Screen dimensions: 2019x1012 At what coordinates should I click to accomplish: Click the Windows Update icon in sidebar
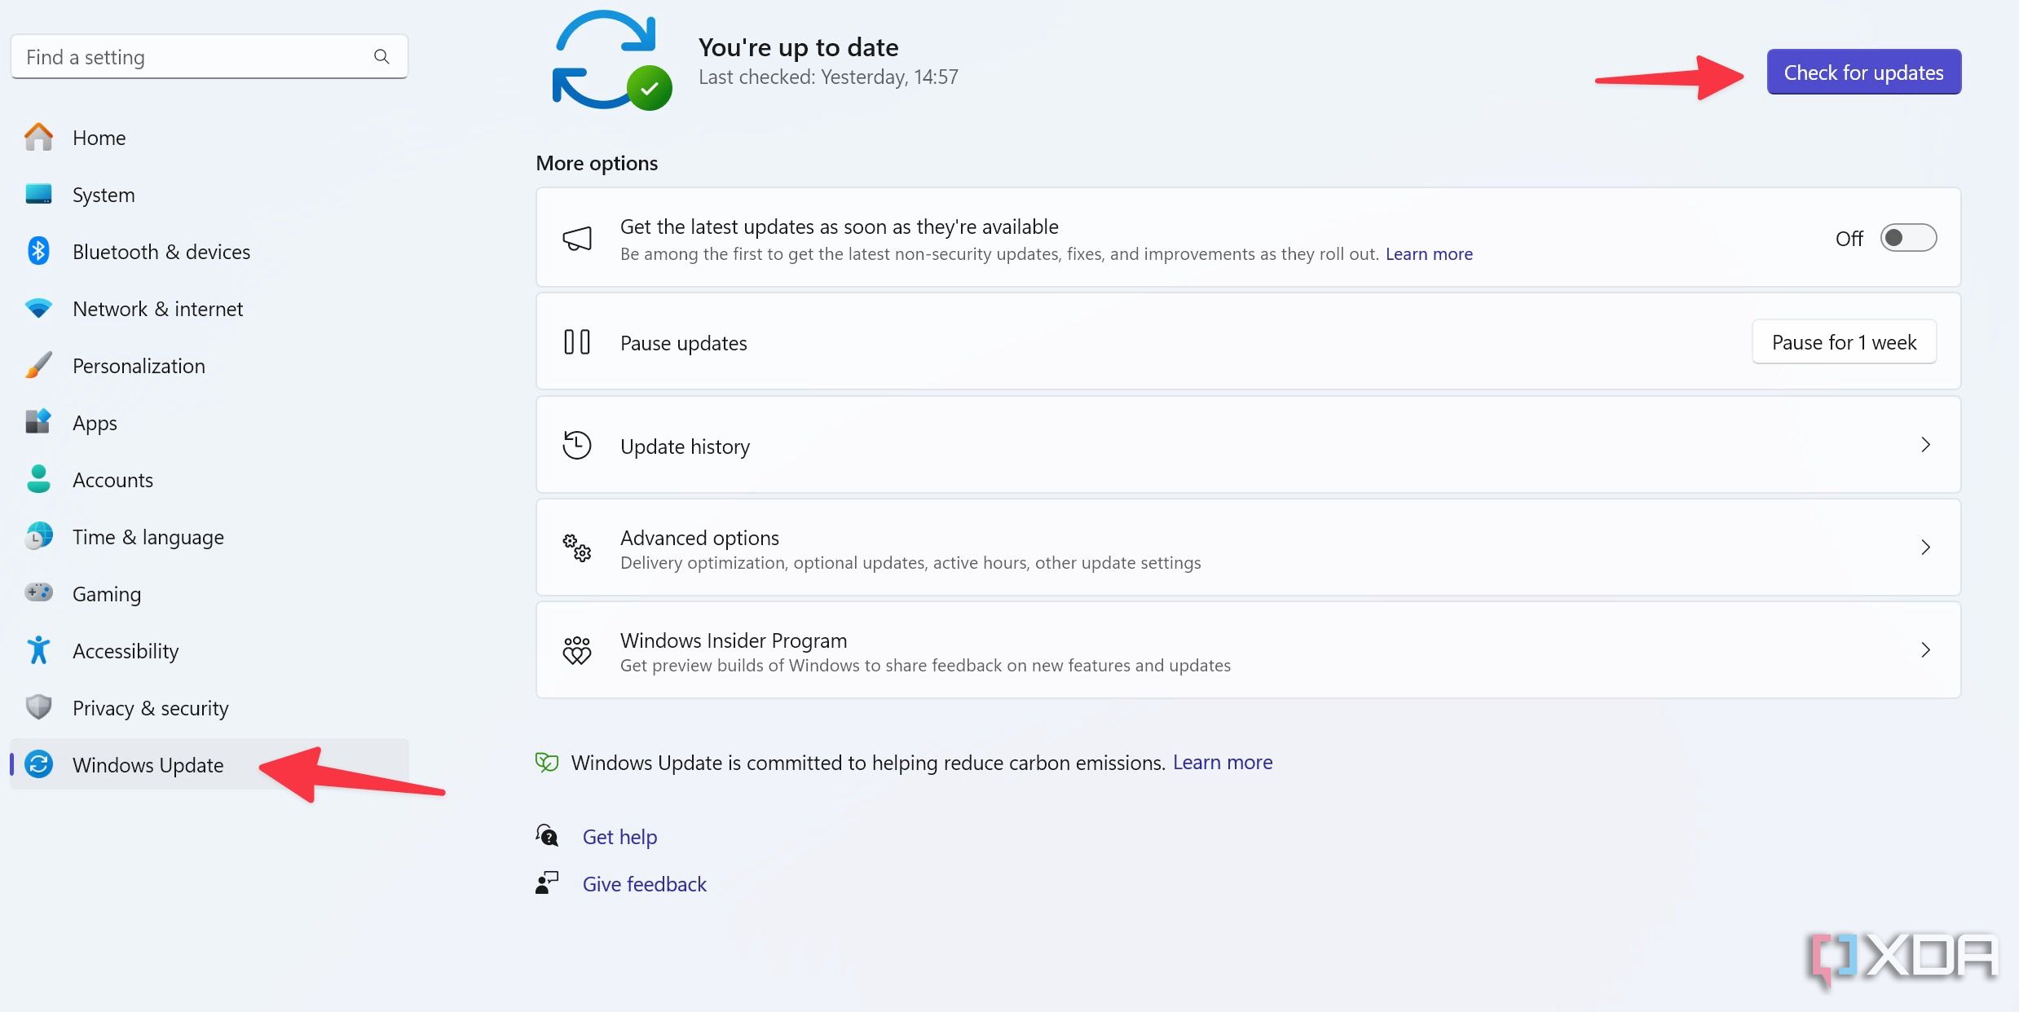pos(40,764)
